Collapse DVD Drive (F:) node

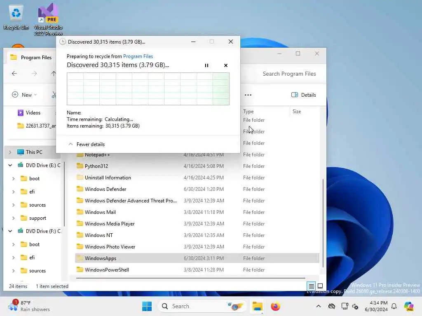10,231
